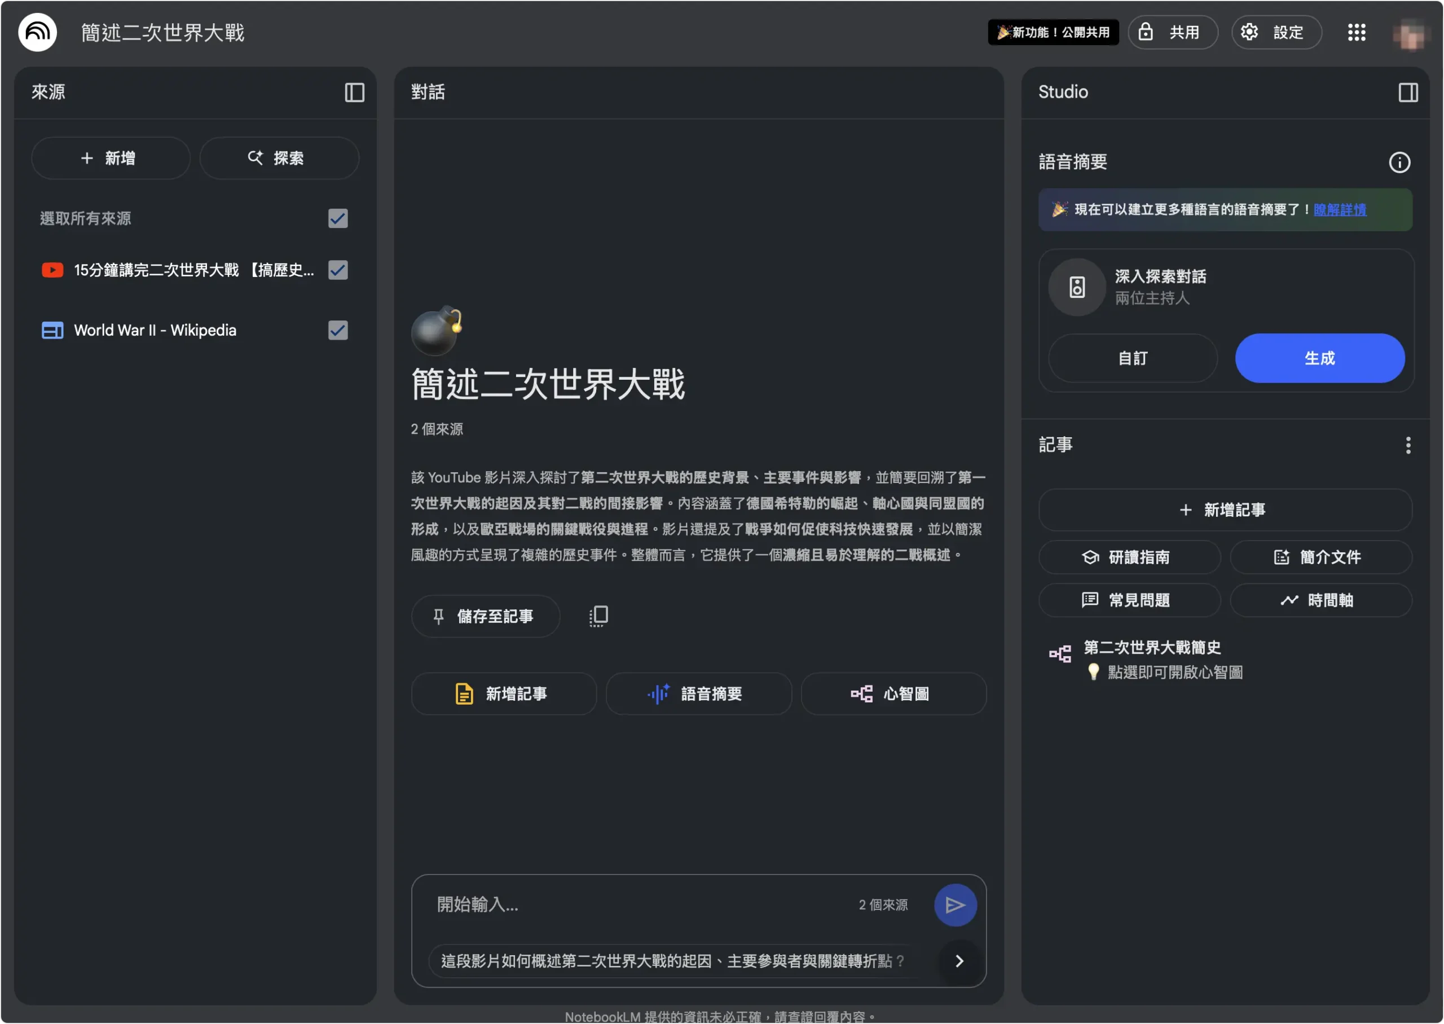Click the speaker icon in 深入探索對話

click(1077, 287)
